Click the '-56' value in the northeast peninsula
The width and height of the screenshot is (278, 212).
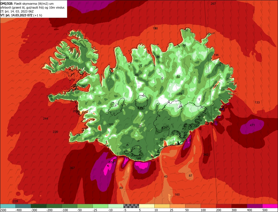pos(184,45)
